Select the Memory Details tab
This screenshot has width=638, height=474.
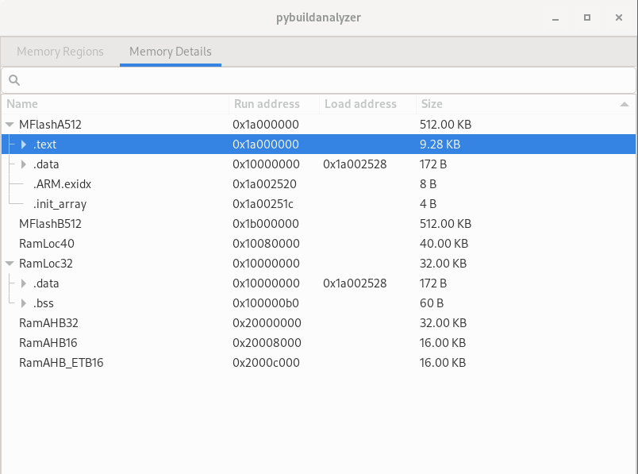click(x=171, y=52)
